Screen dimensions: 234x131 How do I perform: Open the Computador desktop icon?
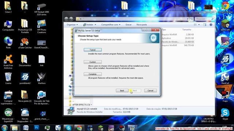(x=8, y=25)
